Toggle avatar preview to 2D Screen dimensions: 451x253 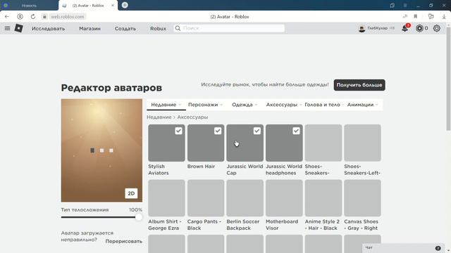(x=131, y=193)
